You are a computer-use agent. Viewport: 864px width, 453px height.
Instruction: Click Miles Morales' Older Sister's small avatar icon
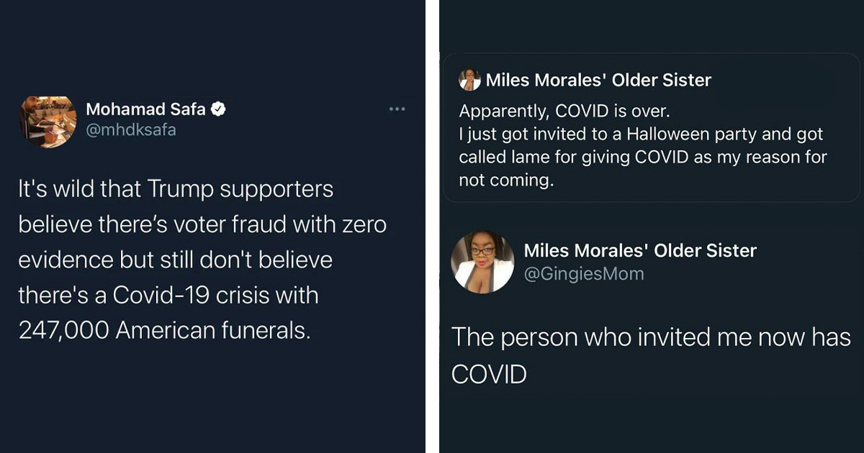coord(470,80)
